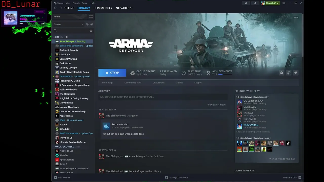Click the back navigation arrow
This screenshot has width=324, height=182.
click(55, 8)
